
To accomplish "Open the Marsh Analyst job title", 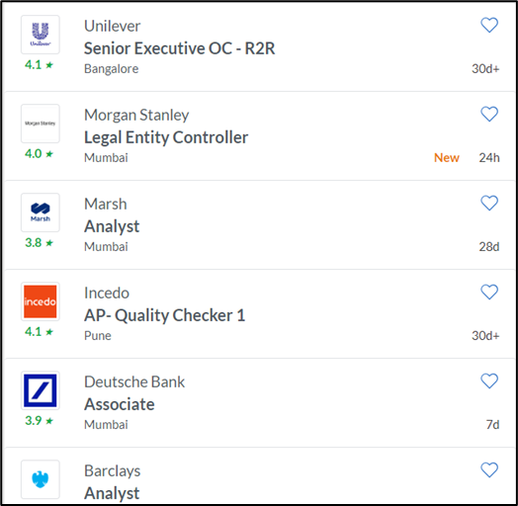I will click(112, 226).
